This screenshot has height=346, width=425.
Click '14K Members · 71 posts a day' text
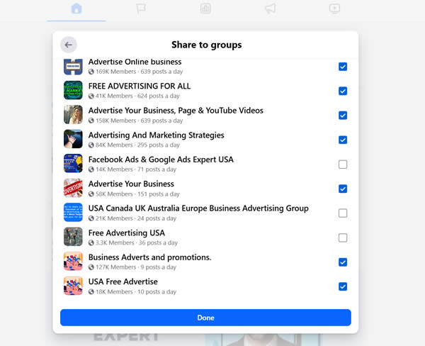[x=136, y=169]
